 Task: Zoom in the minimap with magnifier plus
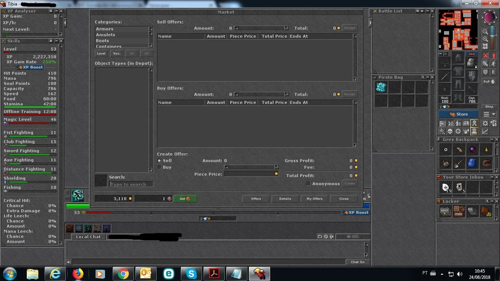tap(485, 39)
